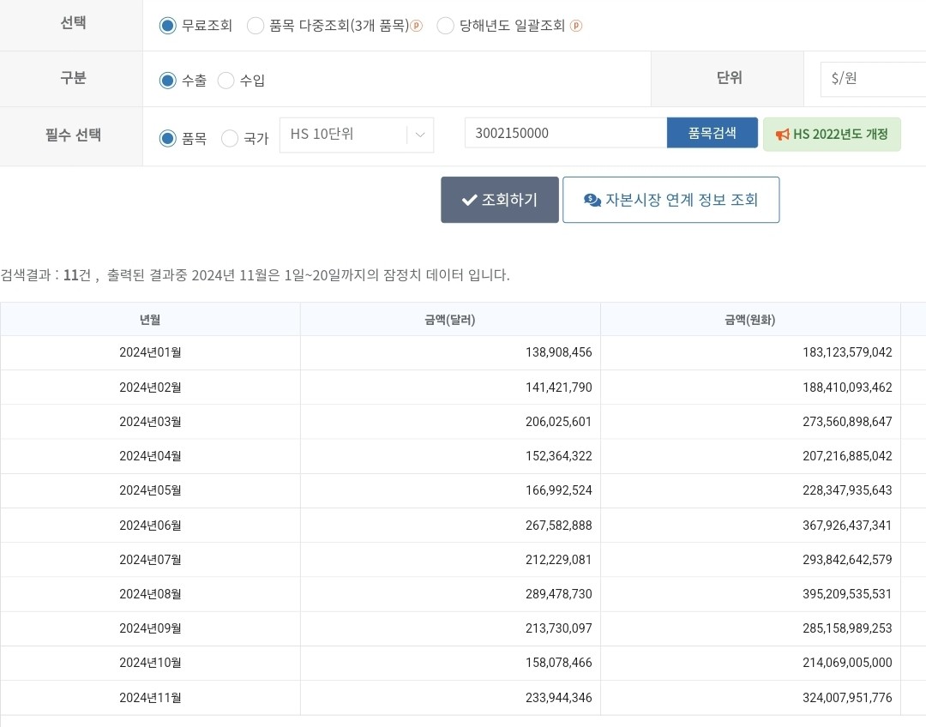Image resolution: width=926 pixels, height=727 pixels.
Task: Click the 금액(달러) column header
Action: tap(450, 318)
